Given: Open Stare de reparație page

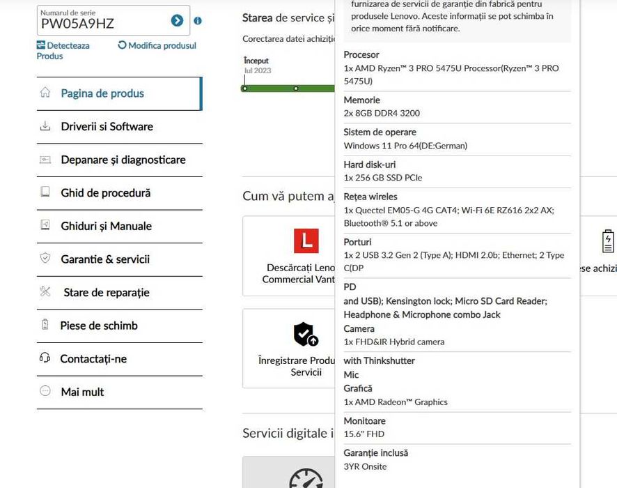Looking at the screenshot, I should (x=107, y=293).
